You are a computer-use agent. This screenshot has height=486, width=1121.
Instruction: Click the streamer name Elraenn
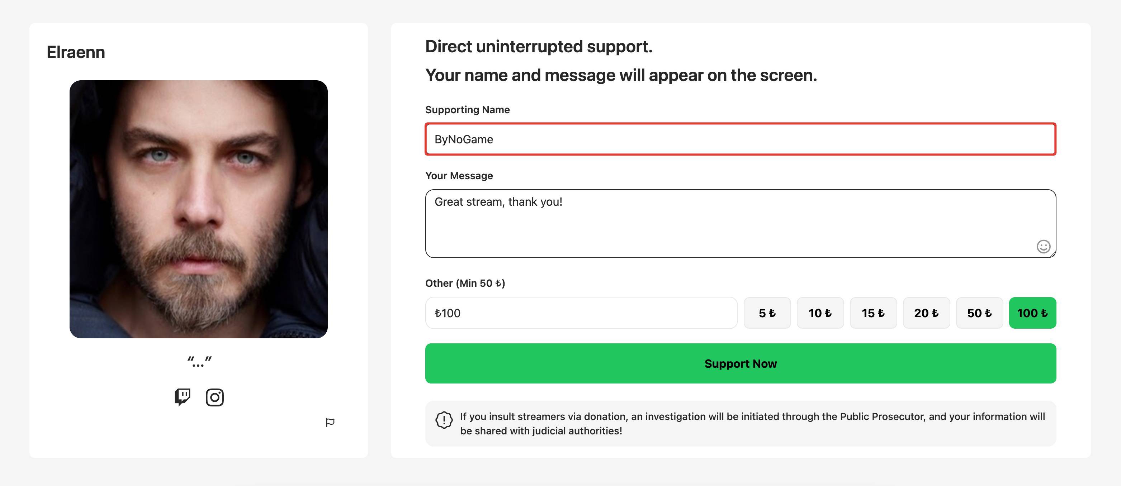(76, 52)
